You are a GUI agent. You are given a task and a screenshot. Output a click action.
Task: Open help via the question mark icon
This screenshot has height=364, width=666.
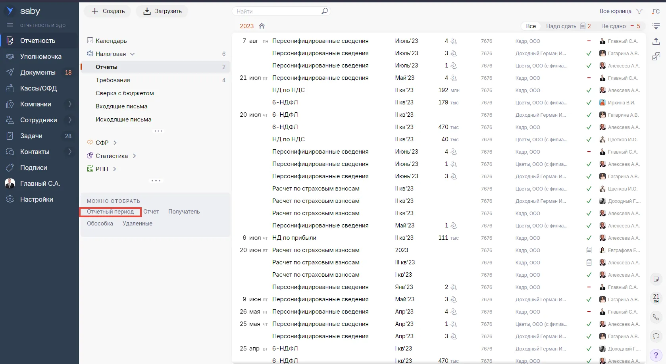point(656,355)
